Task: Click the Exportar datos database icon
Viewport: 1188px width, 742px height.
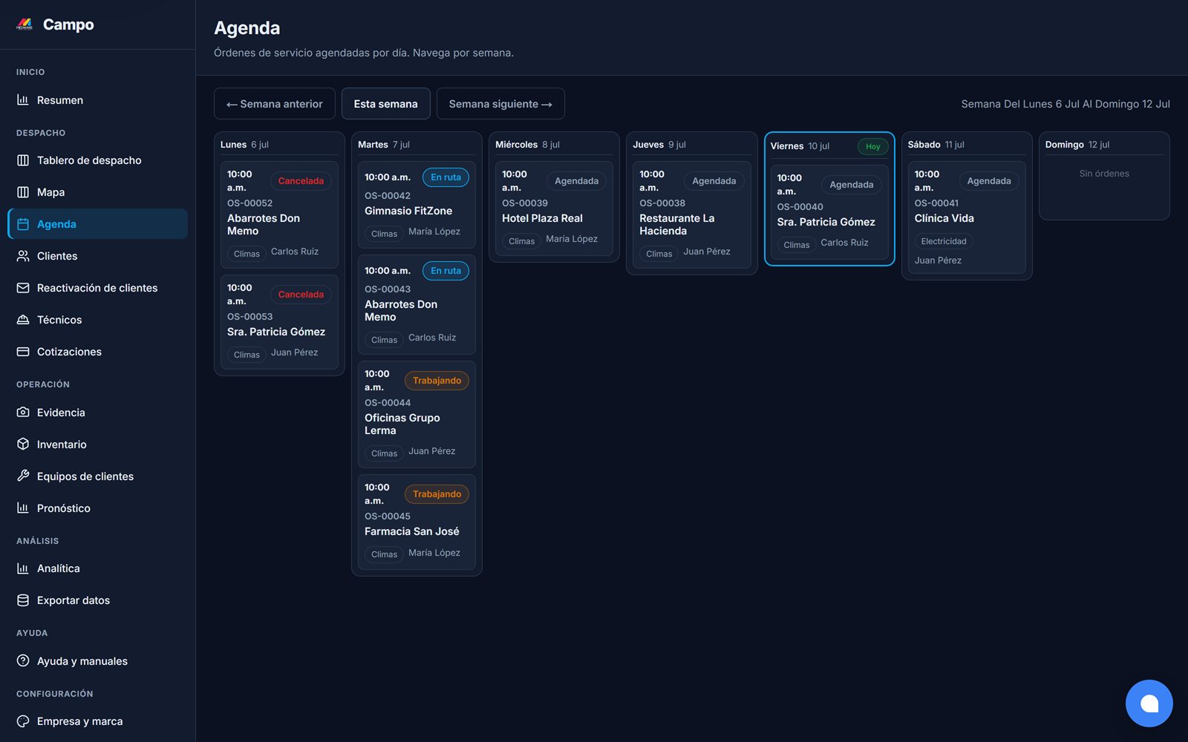Action: 23,600
